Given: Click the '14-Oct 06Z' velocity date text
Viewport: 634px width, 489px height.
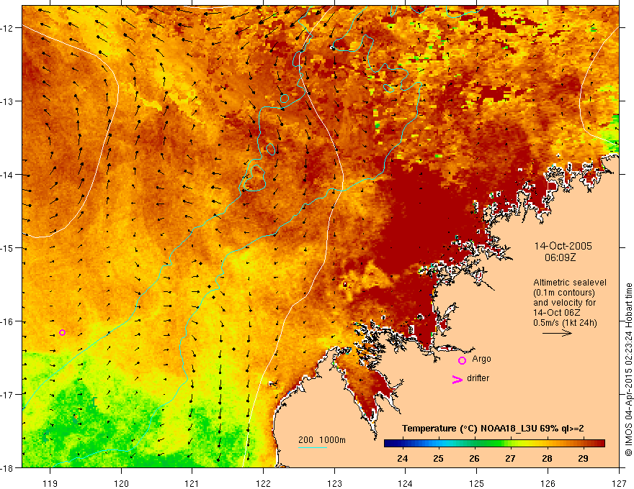Looking at the screenshot, I should [555, 313].
